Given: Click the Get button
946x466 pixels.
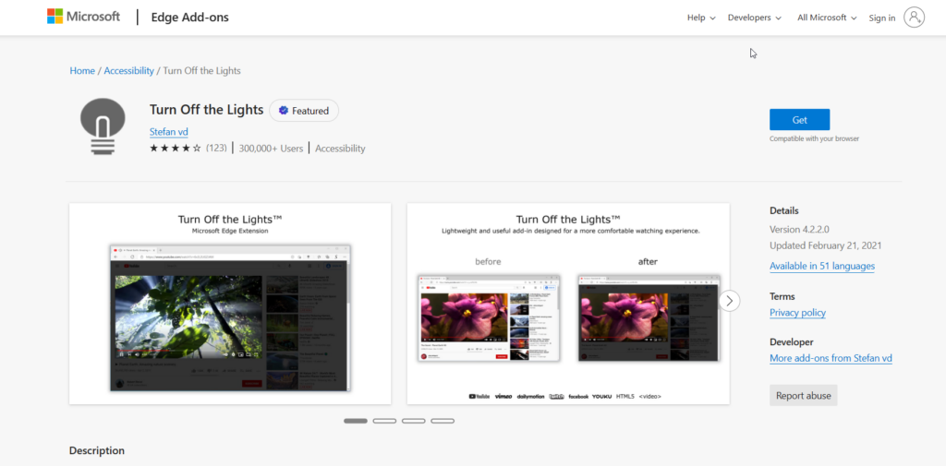Looking at the screenshot, I should [799, 119].
